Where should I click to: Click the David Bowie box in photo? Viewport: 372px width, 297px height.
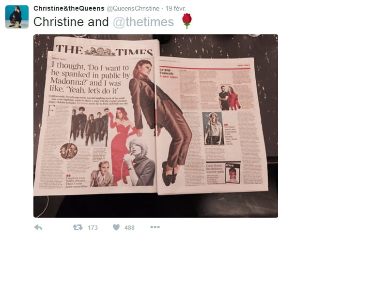pyautogui.click(x=223, y=173)
